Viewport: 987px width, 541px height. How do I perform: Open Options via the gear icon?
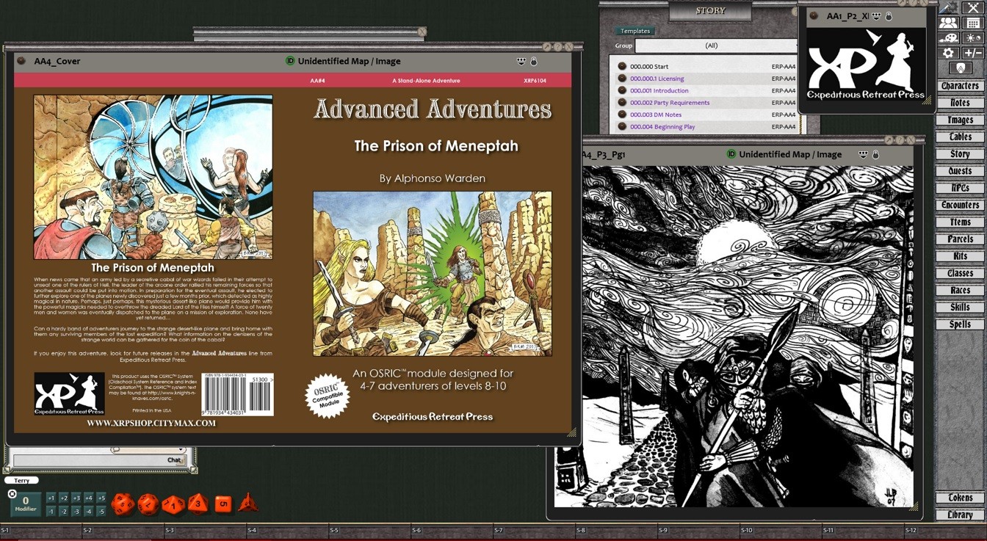click(947, 52)
